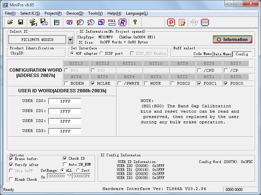Screen dimensions: 261x195
Task: Toggle the Check ID checkbox
Action: tap(65, 158)
